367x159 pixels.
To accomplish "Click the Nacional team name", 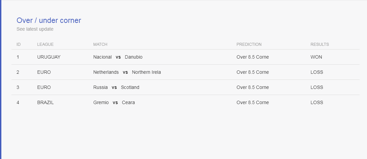I will tap(102, 57).
